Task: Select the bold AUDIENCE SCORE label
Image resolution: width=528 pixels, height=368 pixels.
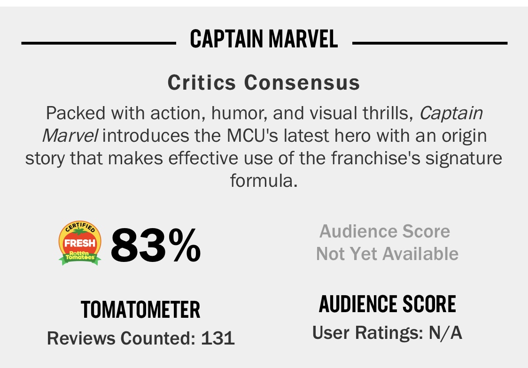Action: (388, 304)
